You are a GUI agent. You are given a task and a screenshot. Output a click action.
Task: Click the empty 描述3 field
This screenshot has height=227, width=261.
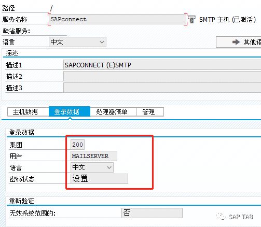pyautogui.click(x=162, y=88)
